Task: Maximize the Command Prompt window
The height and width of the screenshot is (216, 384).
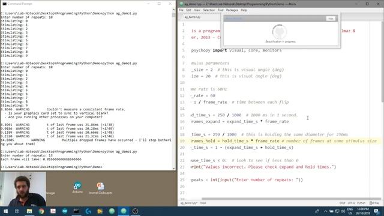Action: (159, 4)
